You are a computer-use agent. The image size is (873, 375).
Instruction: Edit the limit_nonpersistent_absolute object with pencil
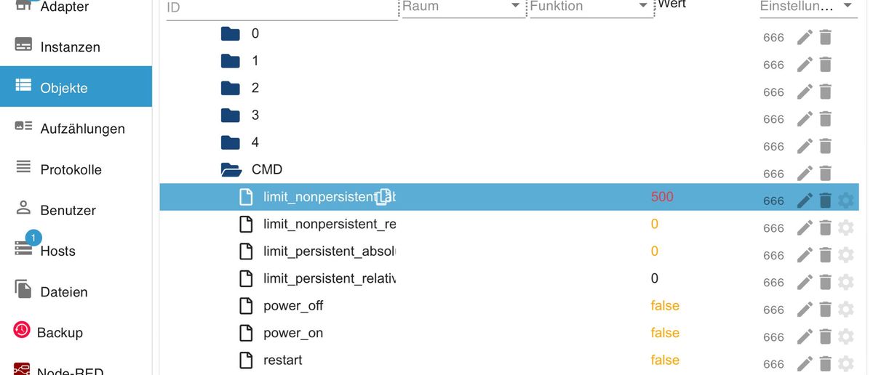[804, 201]
